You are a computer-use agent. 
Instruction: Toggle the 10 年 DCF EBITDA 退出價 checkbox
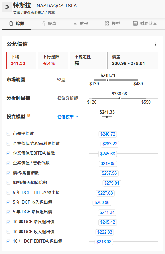pos(8,241)
